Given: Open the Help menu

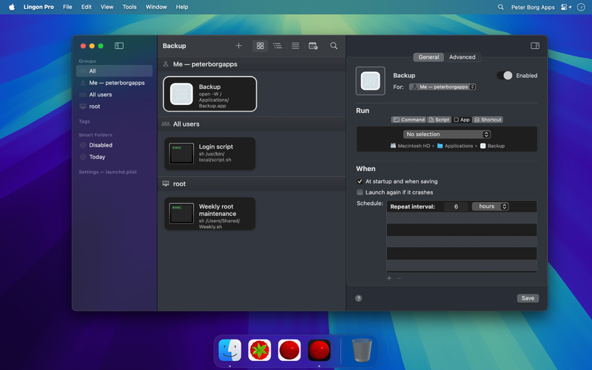Looking at the screenshot, I should point(182,7).
